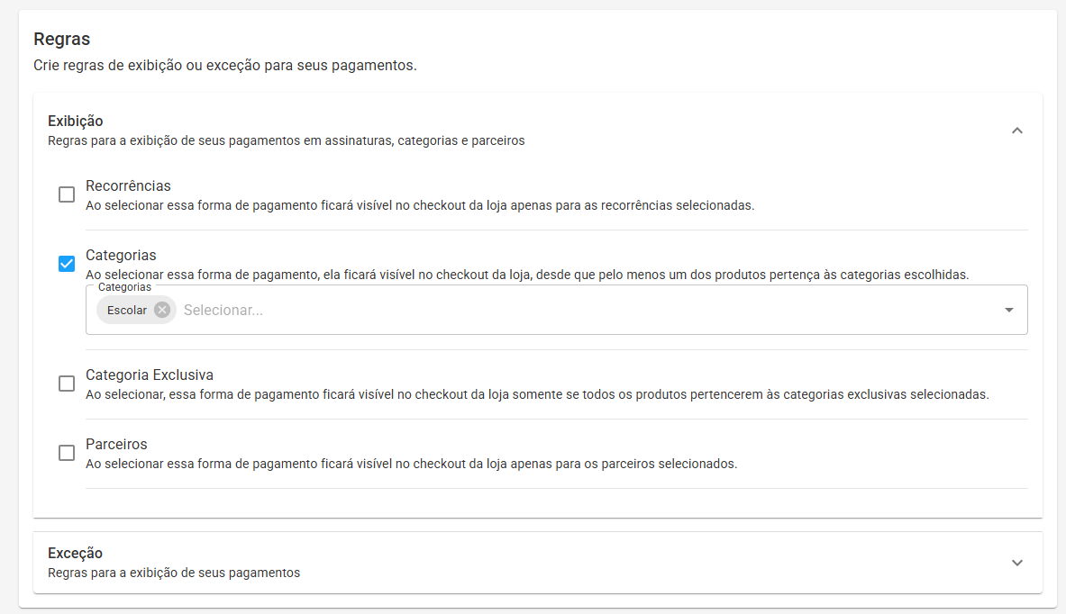Enable the Parceiros checkbox
The image size is (1066, 614).
(x=67, y=453)
